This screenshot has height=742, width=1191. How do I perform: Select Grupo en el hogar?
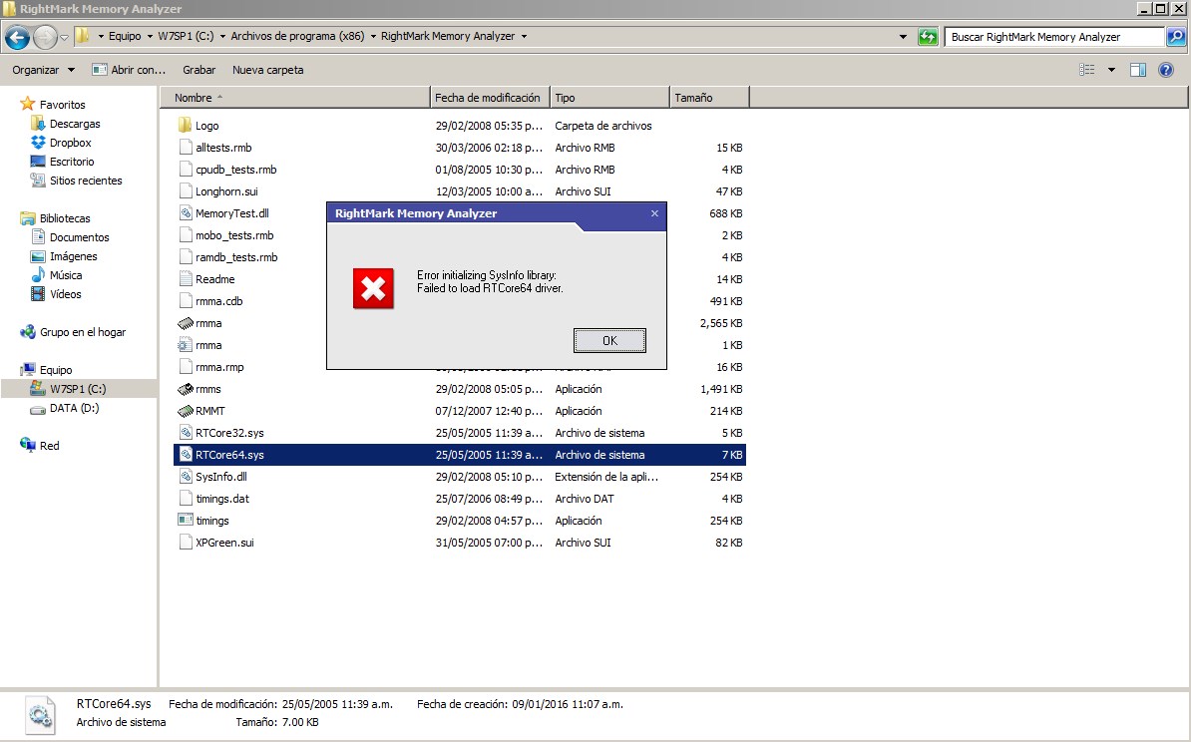coord(83,333)
